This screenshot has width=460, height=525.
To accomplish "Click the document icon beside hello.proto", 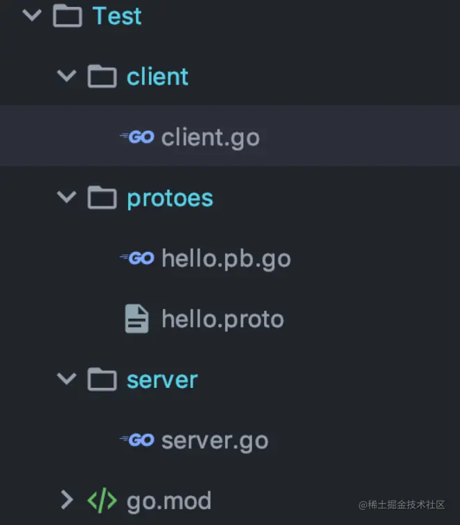I will click(x=136, y=319).
